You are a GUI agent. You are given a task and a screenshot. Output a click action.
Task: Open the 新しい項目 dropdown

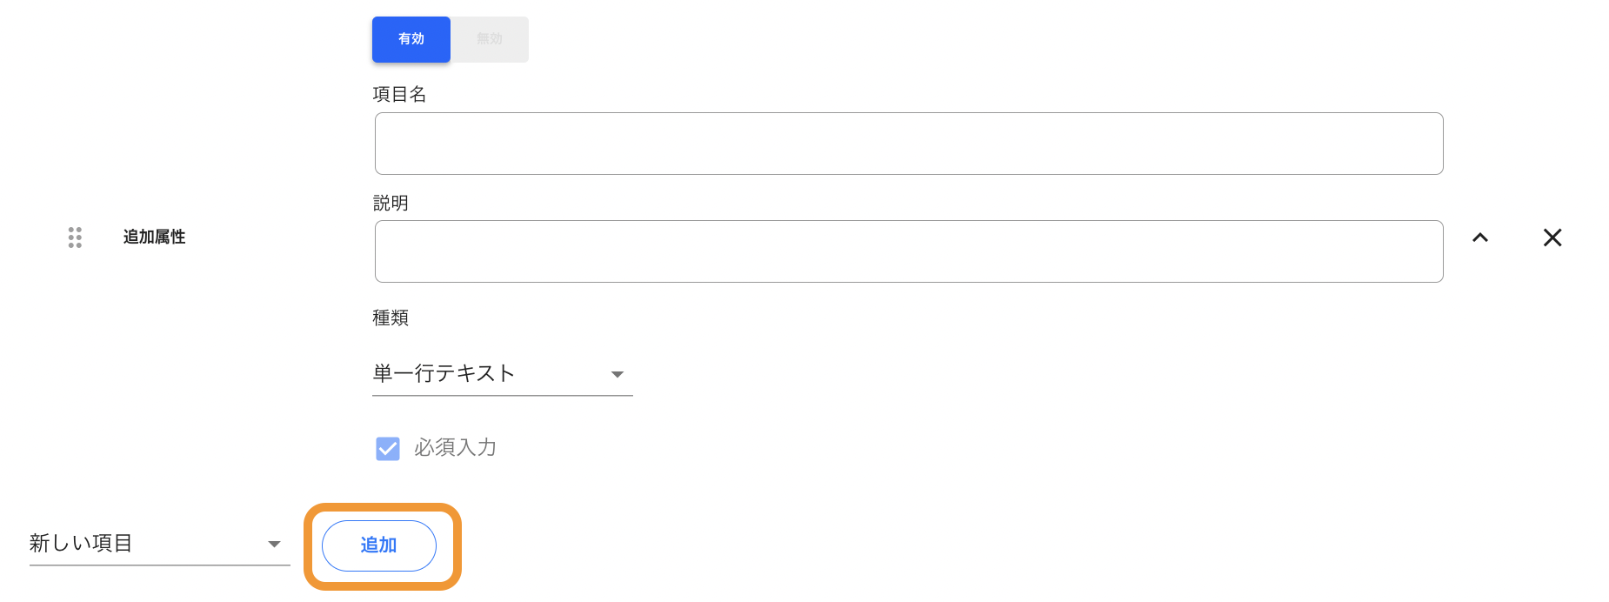pos(160,544)
